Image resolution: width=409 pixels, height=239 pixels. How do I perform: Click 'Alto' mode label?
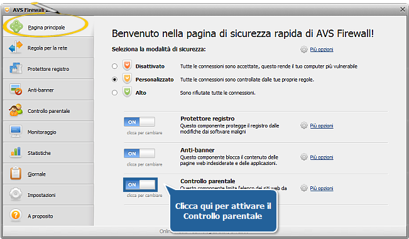141,93
